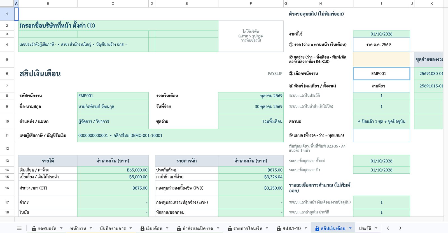The width and height of the screenshot is (448, 233).
Task: Select column C header
Action: coord(113,3)
